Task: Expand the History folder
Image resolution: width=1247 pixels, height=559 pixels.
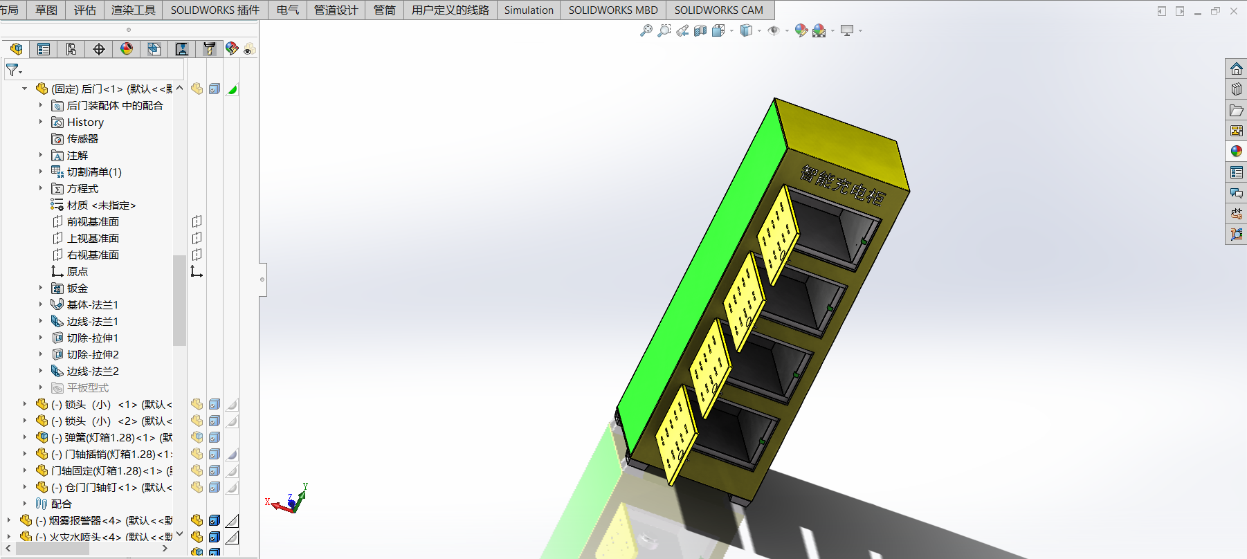Action: tap(41, 122)
